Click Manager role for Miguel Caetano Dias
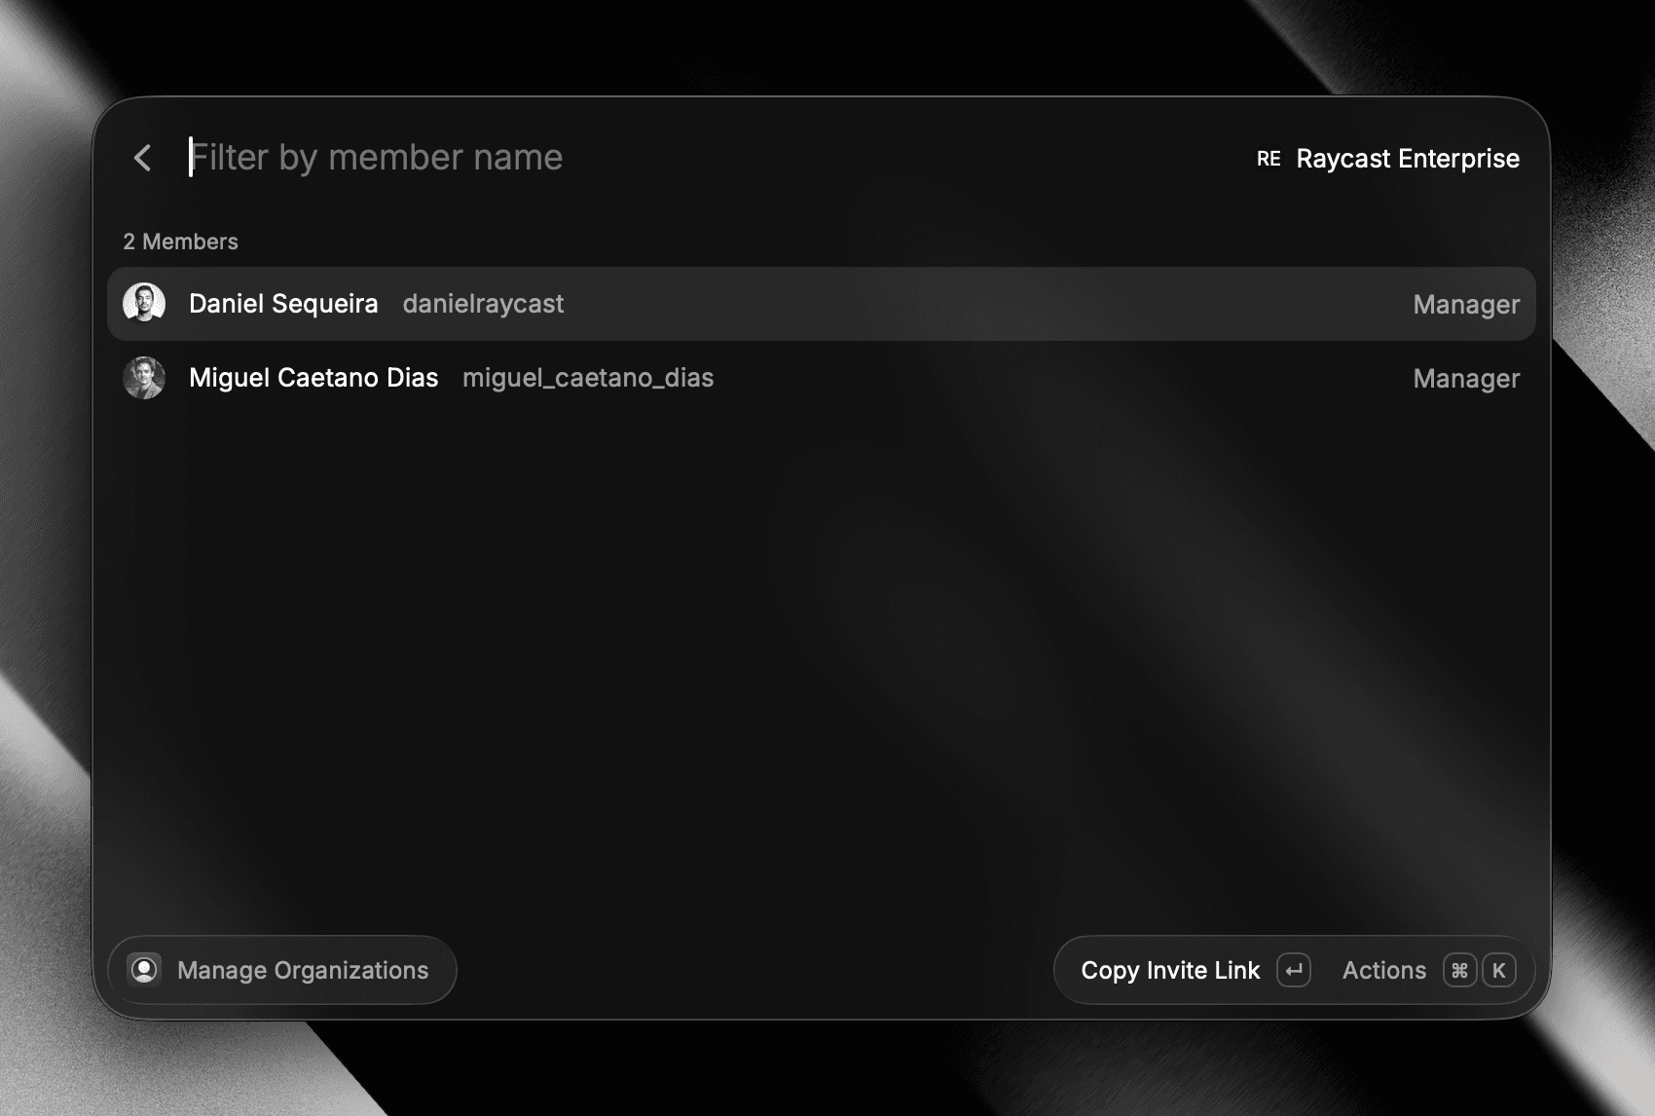1655x1116 pixels. pos(1466,379)
